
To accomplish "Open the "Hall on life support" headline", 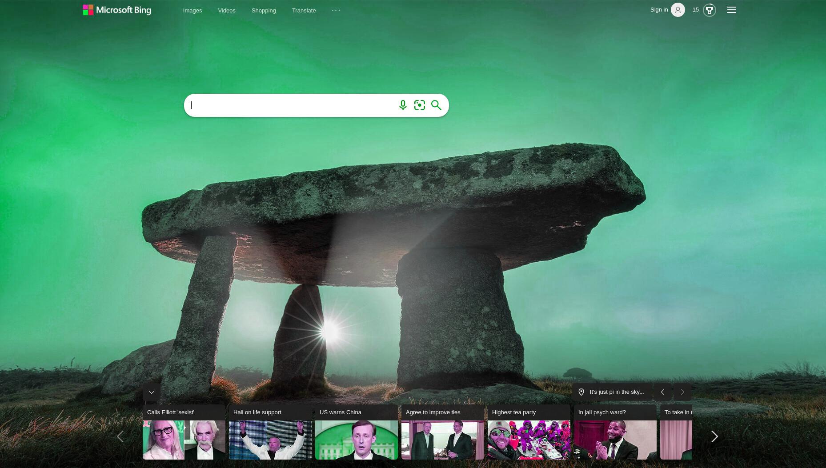I will (257, 412).
